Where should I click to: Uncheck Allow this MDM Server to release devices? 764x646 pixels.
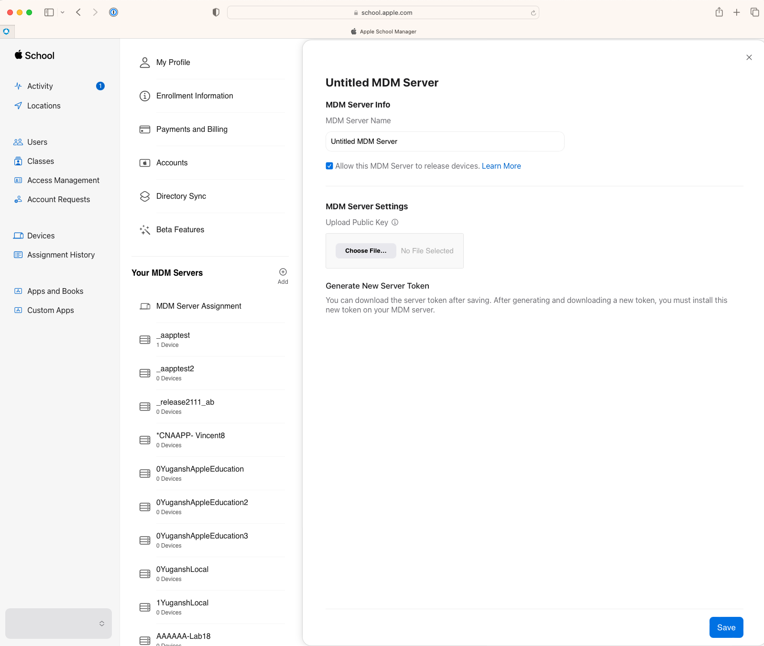click(329, 166)
